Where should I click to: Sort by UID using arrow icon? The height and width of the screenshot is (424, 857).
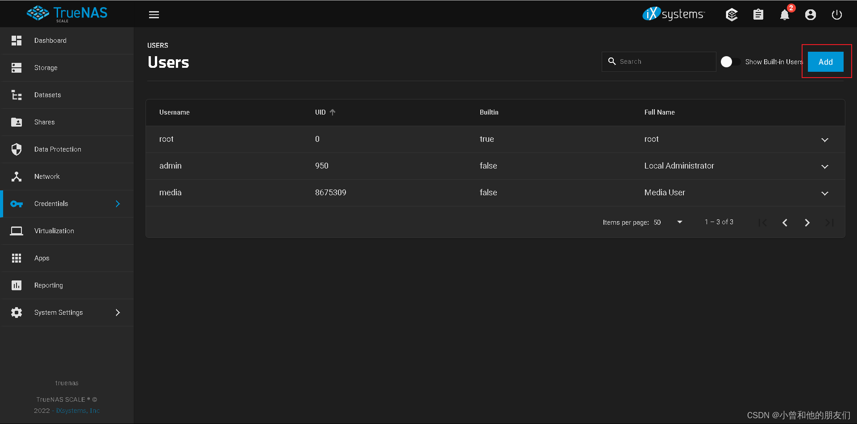pos(333,112)
